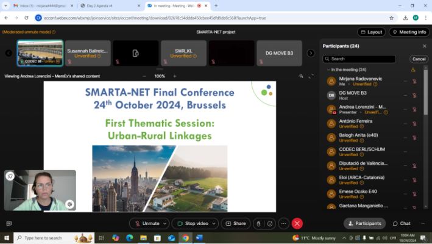Open more options ellipsis in meeting controls

click(283, 224)
